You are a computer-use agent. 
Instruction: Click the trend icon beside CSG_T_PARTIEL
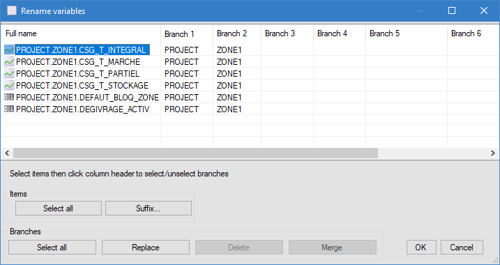click(9, 74)
